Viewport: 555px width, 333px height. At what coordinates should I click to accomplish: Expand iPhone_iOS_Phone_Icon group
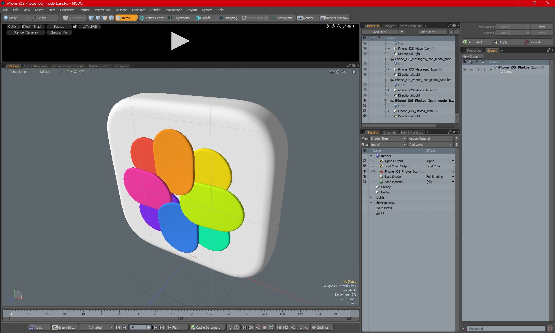click(389, 90)
